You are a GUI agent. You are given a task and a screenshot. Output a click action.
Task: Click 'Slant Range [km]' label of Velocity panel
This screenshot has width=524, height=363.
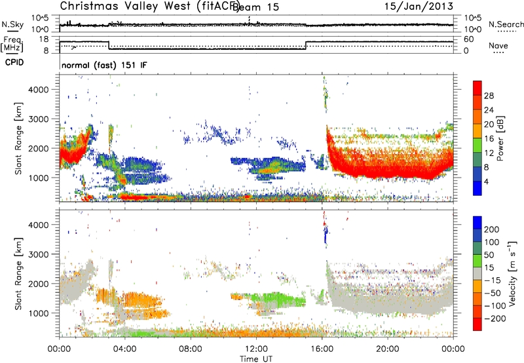[x=18, y=274]
